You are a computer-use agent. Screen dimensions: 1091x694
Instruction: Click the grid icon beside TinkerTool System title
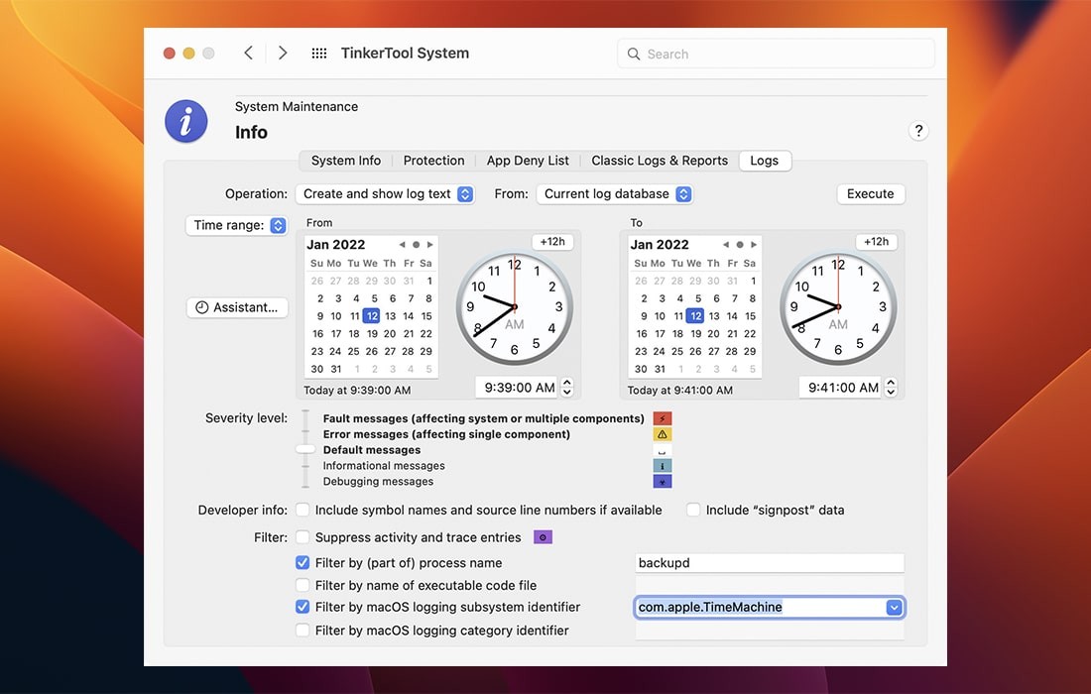coord(318,54)
